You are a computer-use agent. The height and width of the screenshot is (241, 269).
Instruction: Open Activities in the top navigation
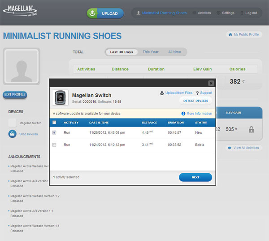[204, 13]
